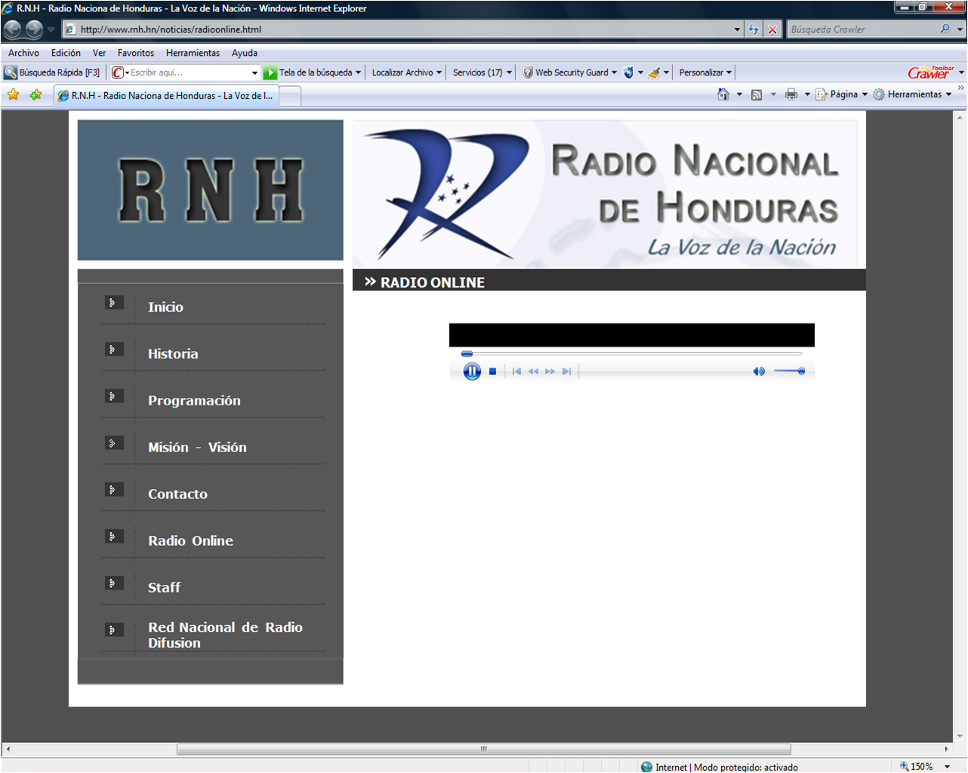Click the Crawler Toolbar logo
Viewport: 968px width, 773px height.
[x=931, y=72]
